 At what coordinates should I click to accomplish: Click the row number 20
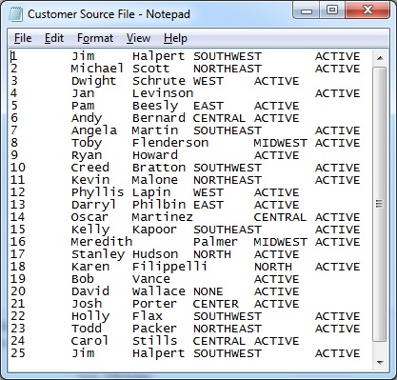click(x=17, y=291)
